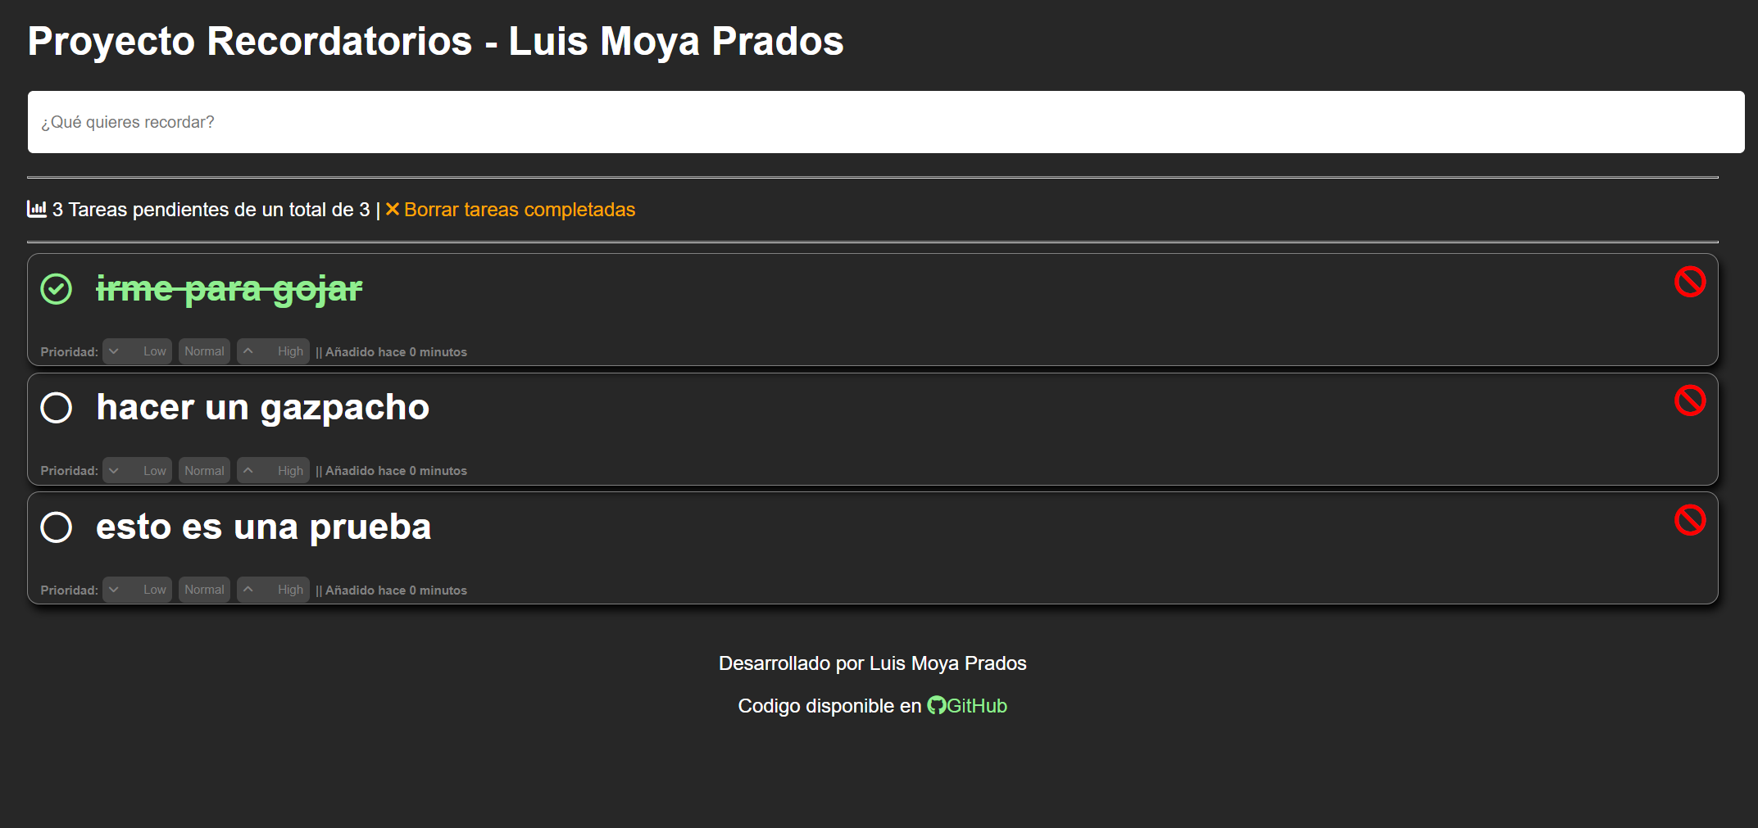The image size is (1758, 828).
Task: Click "Borrar tareas completadas"
Action: (x=520, y=209)
